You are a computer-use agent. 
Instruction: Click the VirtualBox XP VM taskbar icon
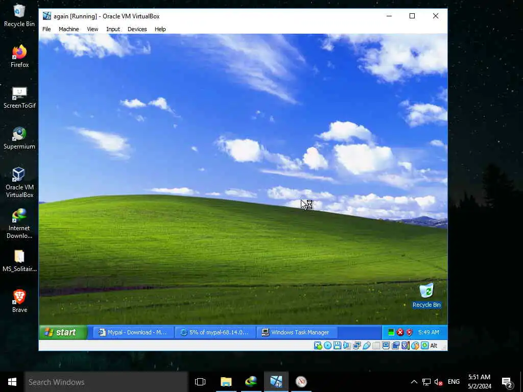click(x=276, y=382)
